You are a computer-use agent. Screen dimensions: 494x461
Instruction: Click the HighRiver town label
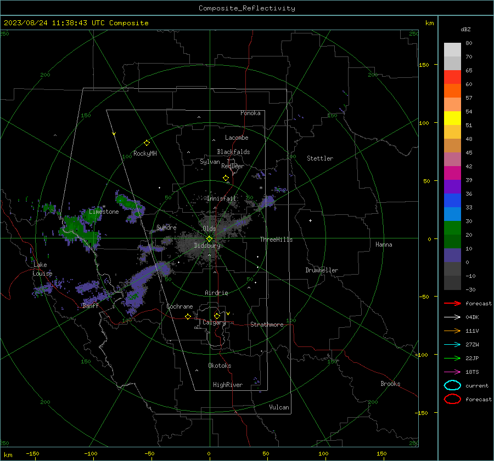227,385
